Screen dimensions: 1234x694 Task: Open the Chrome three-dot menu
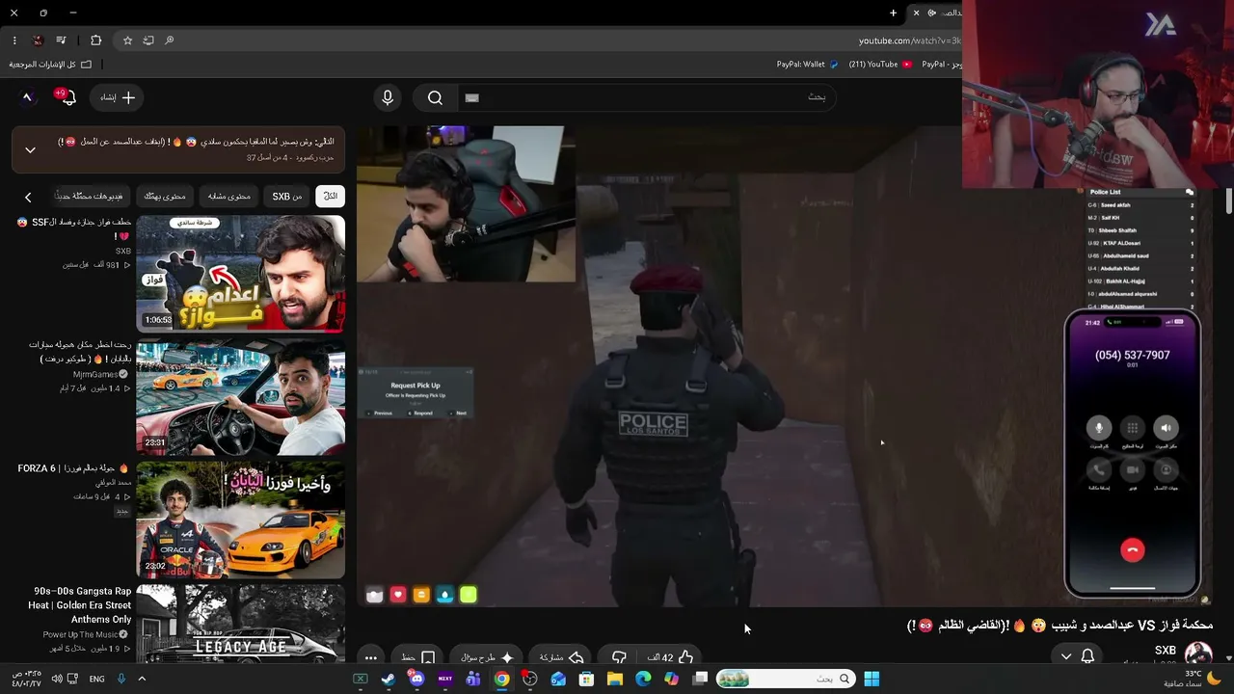(x=14, y=40)
